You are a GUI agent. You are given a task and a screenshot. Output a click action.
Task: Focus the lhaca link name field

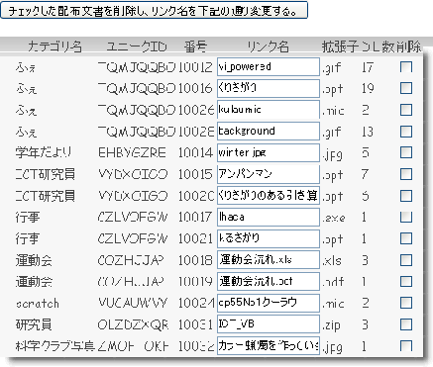click(x=269, y=217)
